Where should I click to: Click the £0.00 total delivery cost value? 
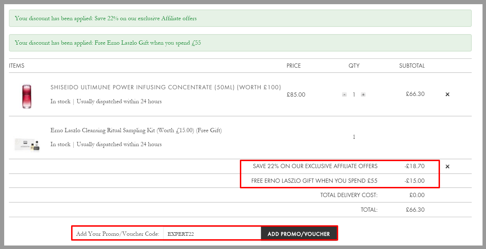pos(417,195)
